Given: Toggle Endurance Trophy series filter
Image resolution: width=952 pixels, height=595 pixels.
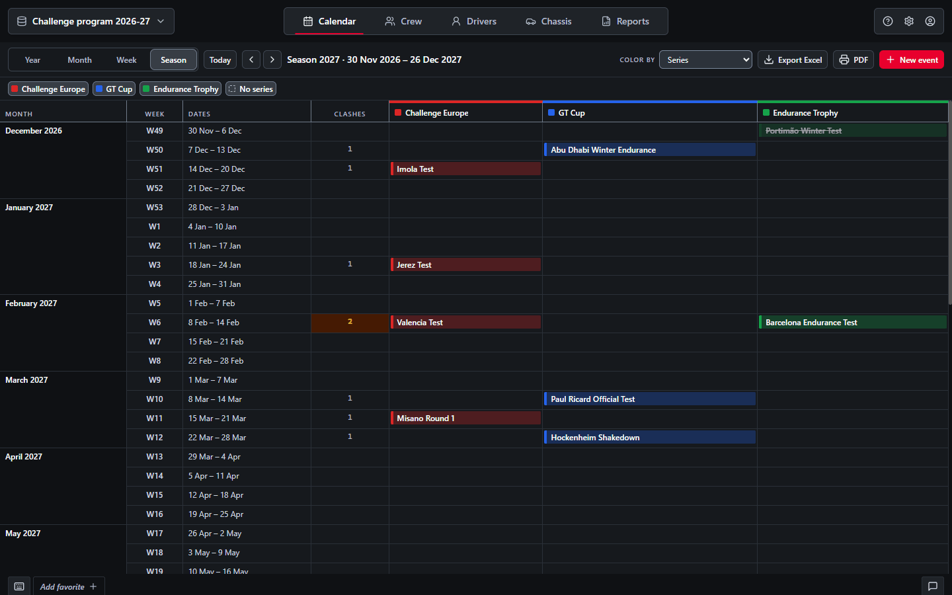Looking at the screenshot, I should [x=180, y=89].
